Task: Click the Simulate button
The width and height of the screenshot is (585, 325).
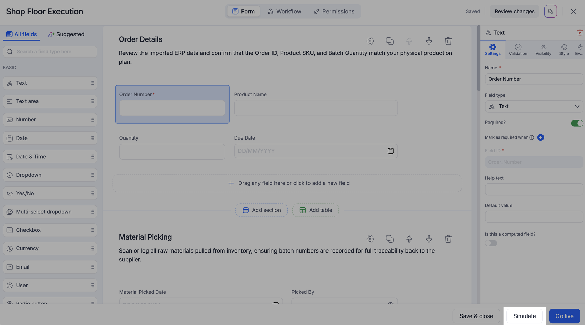Action: tap(524, 316)
